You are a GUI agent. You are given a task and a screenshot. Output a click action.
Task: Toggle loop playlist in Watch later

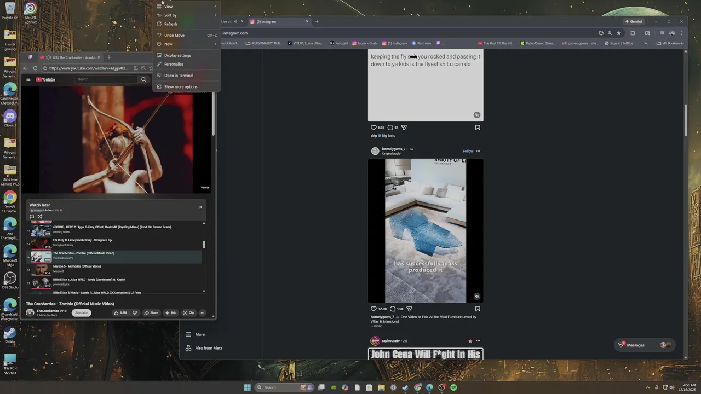coord(32,216)
